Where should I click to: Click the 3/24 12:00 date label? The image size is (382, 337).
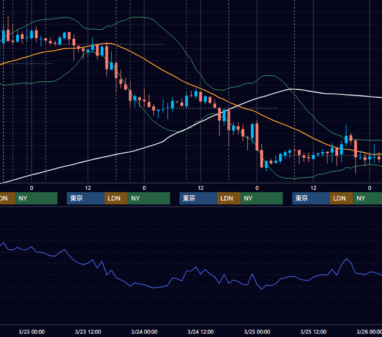coord(201,331)
